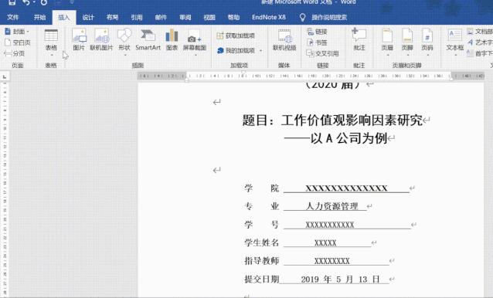Click 获取加载项 get add-ins
Image resolution: width=493 pixels, height=298 pixels.
click(x=236, y=36)
